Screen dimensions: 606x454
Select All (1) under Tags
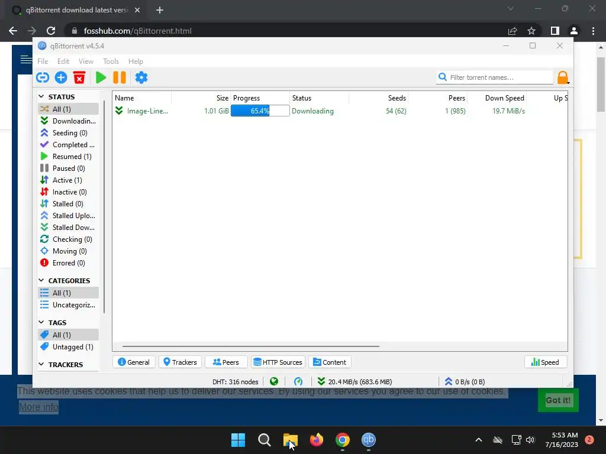tap(69, 335)
